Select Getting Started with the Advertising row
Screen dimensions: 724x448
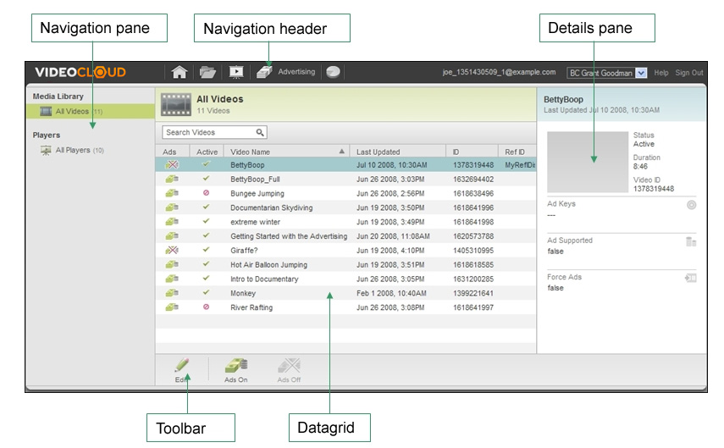345,236
